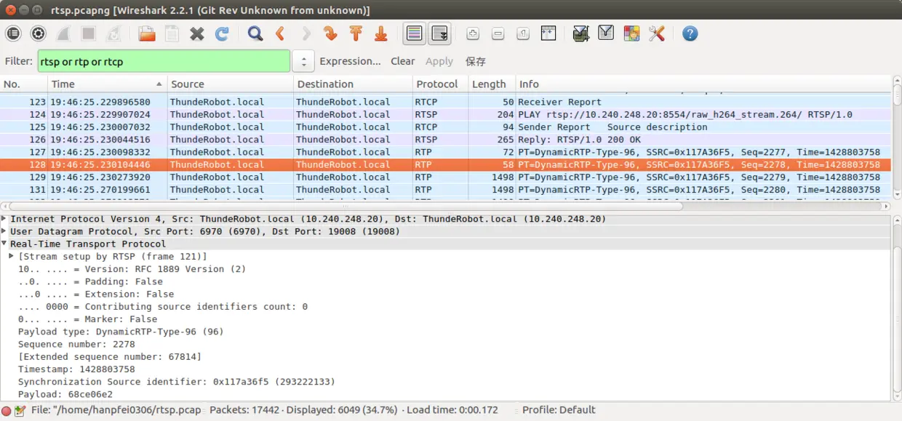Reset text to normal size

click(x=523, y=33)
